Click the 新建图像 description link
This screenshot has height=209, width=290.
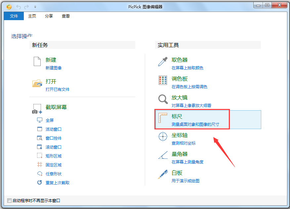(x=54, y=68)
